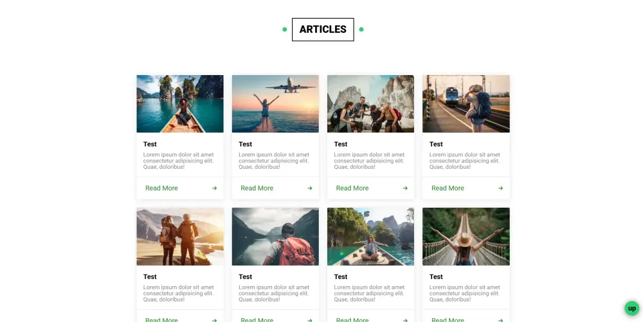643x322 pixels.
Task: Click the 'Test' title under the two sunset hikers
Action: pos(150,276)
